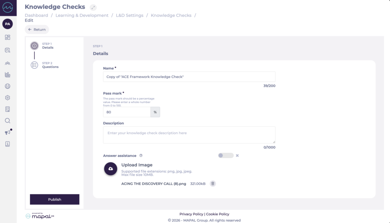Click the Description text area

coord(189,135)
